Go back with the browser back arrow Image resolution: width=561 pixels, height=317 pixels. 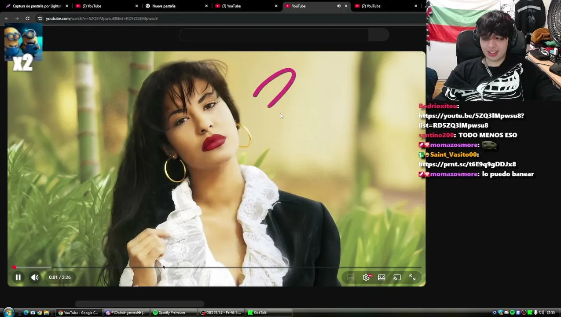pyautogui.click(x=7, y=18)
